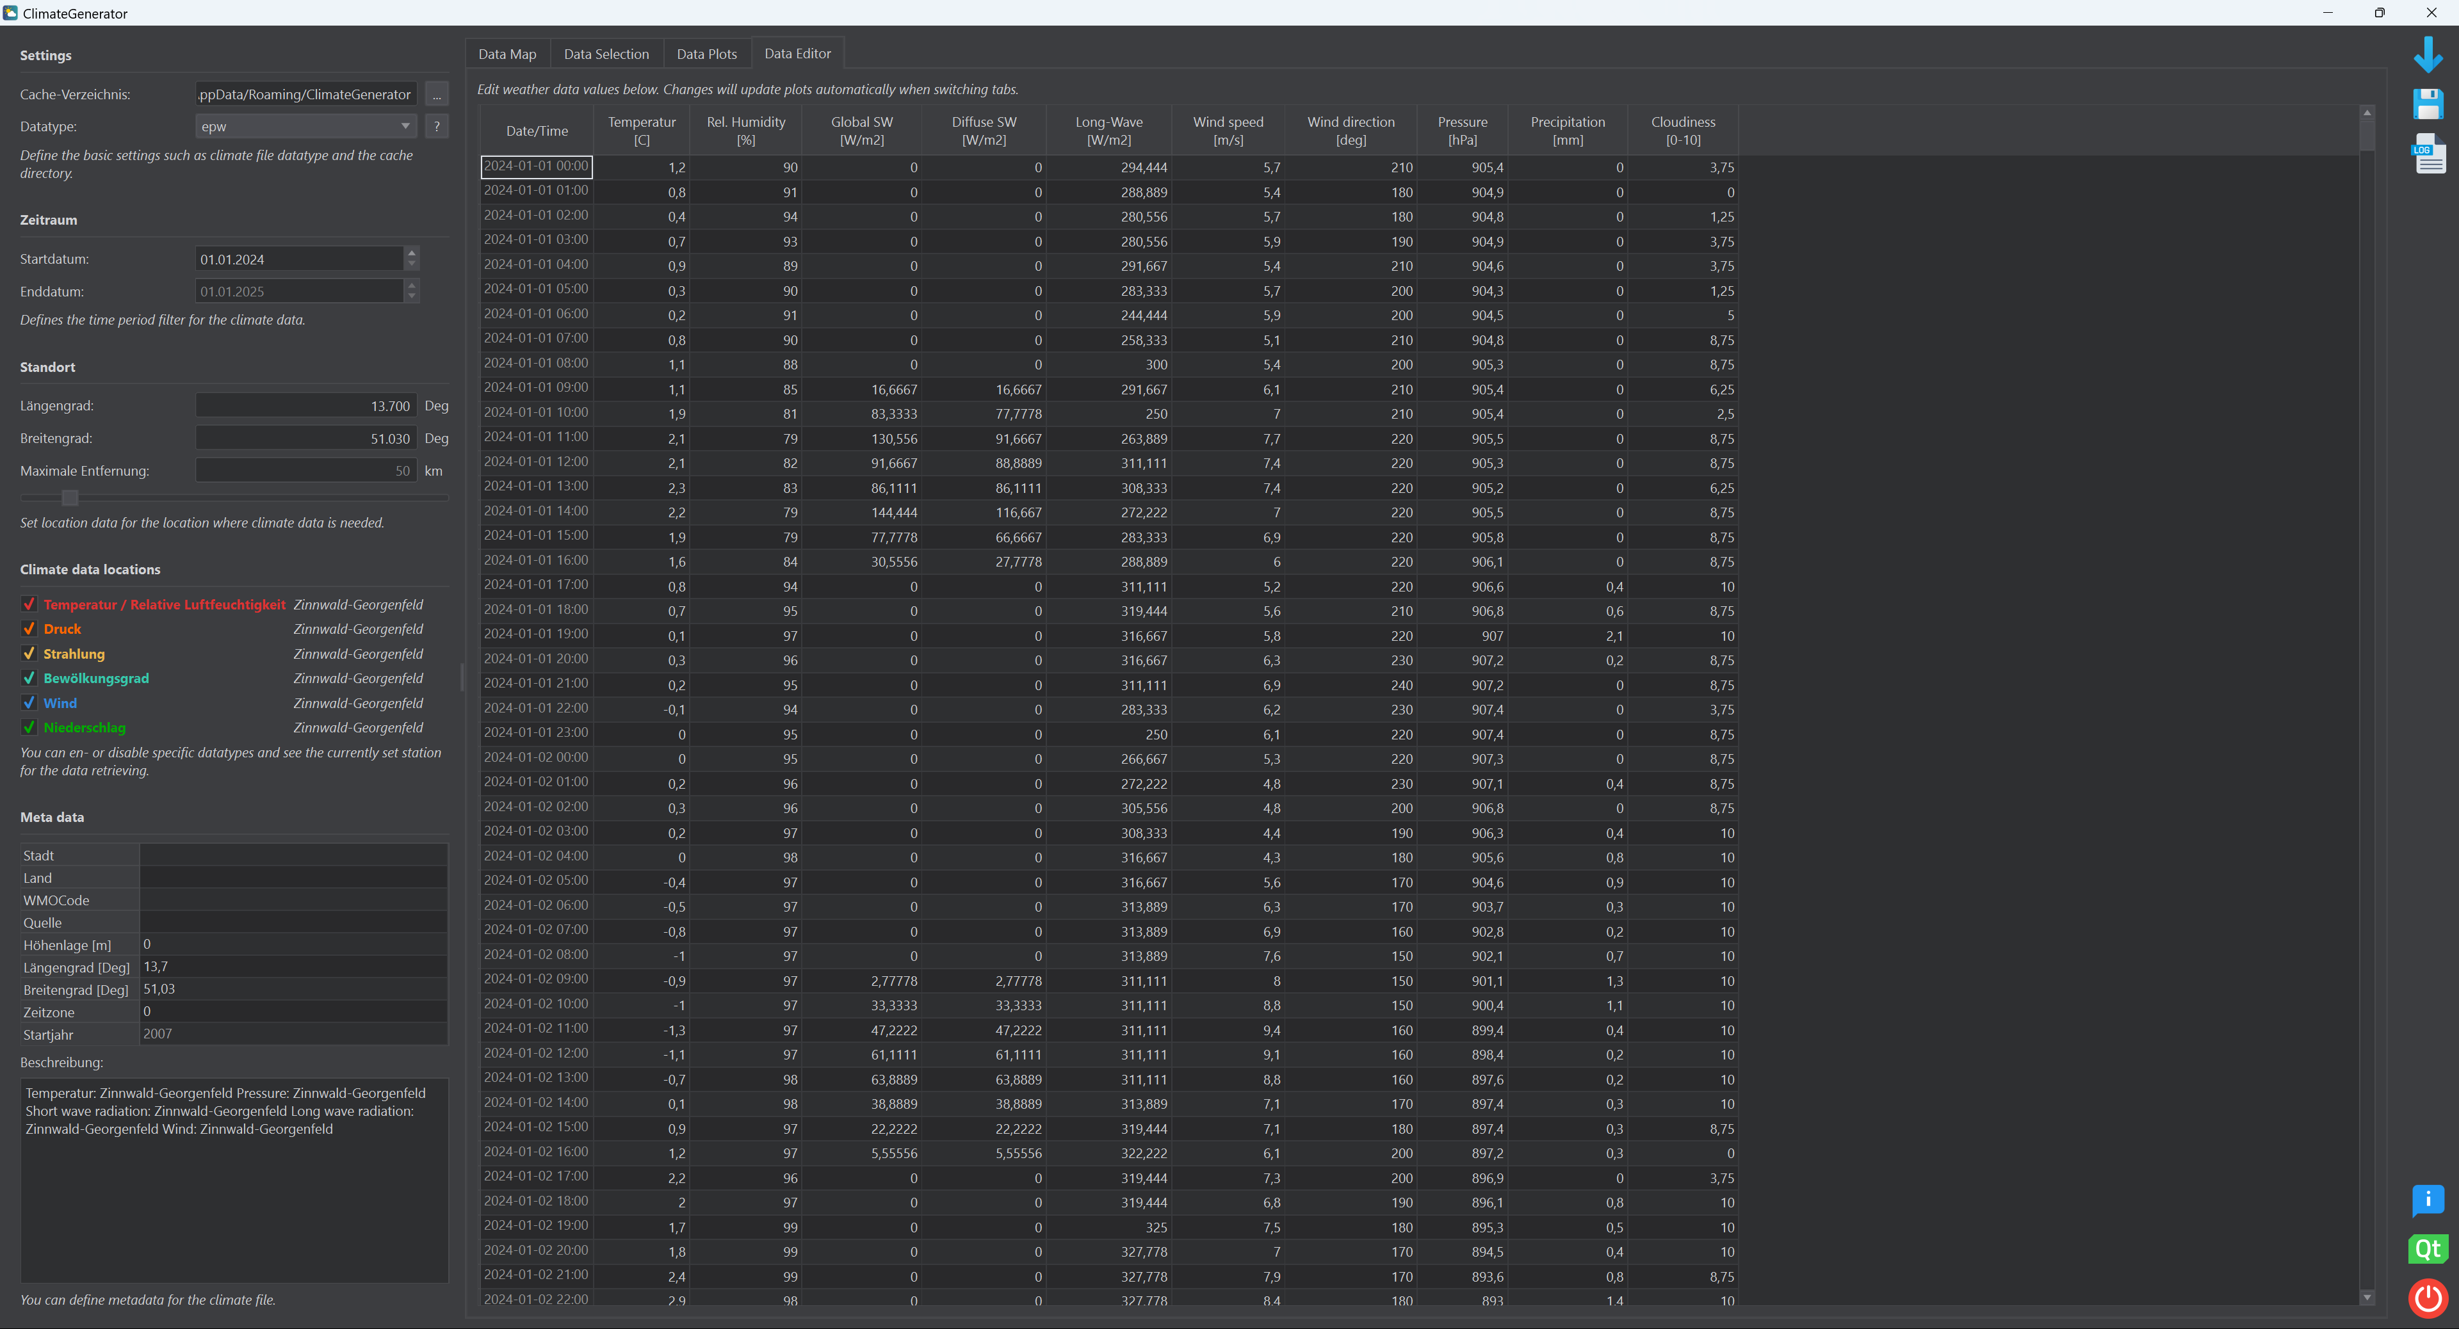Browse cache directory with the ... button

point(436,93)
